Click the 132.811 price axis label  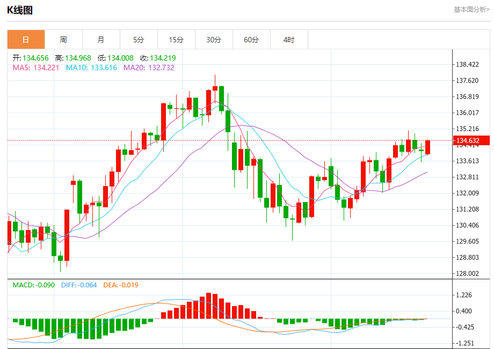pyautogui.click(x=468, y=177)
